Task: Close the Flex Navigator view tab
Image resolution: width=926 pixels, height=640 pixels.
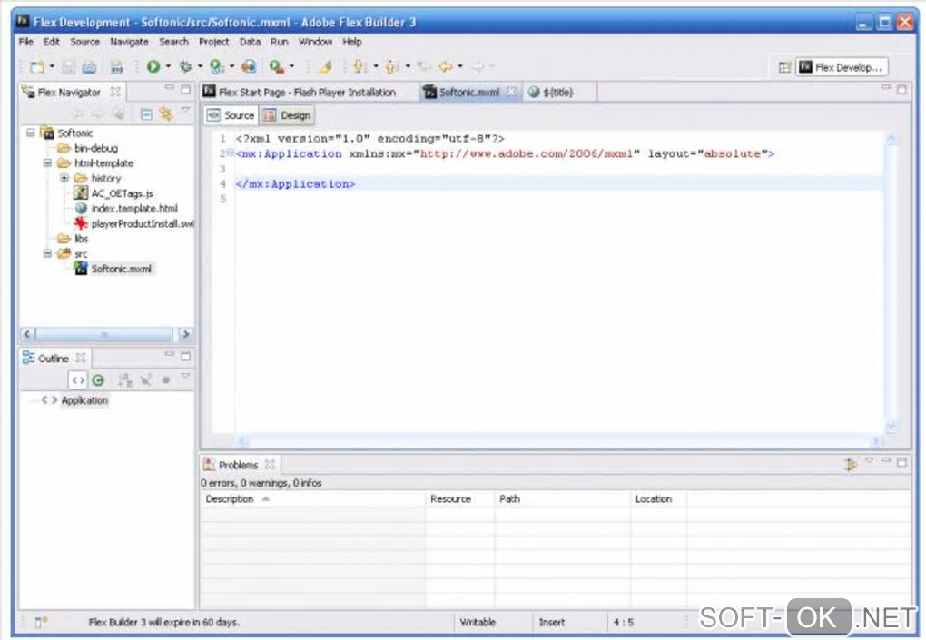Action: (116, 92)
